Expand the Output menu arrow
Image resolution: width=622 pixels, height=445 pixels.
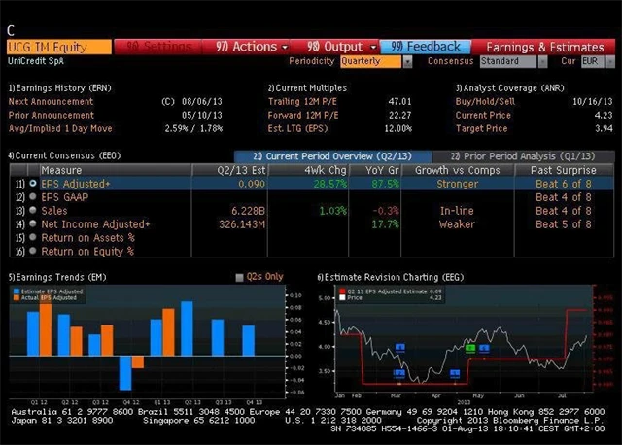click(x=373, y=48)
